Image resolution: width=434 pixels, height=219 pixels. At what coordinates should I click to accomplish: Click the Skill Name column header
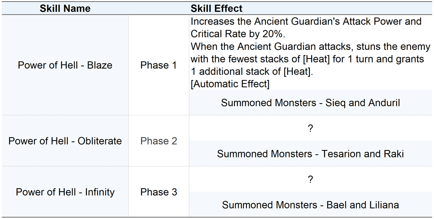click(65, 8)
